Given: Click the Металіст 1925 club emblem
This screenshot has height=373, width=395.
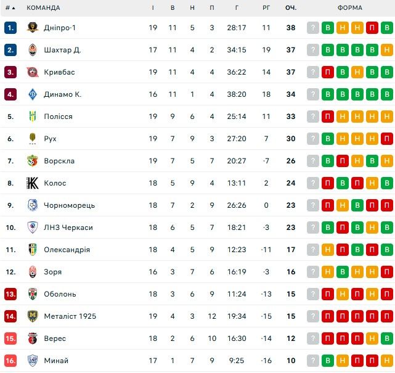Looking at the screenshot, I should [33, 316].
